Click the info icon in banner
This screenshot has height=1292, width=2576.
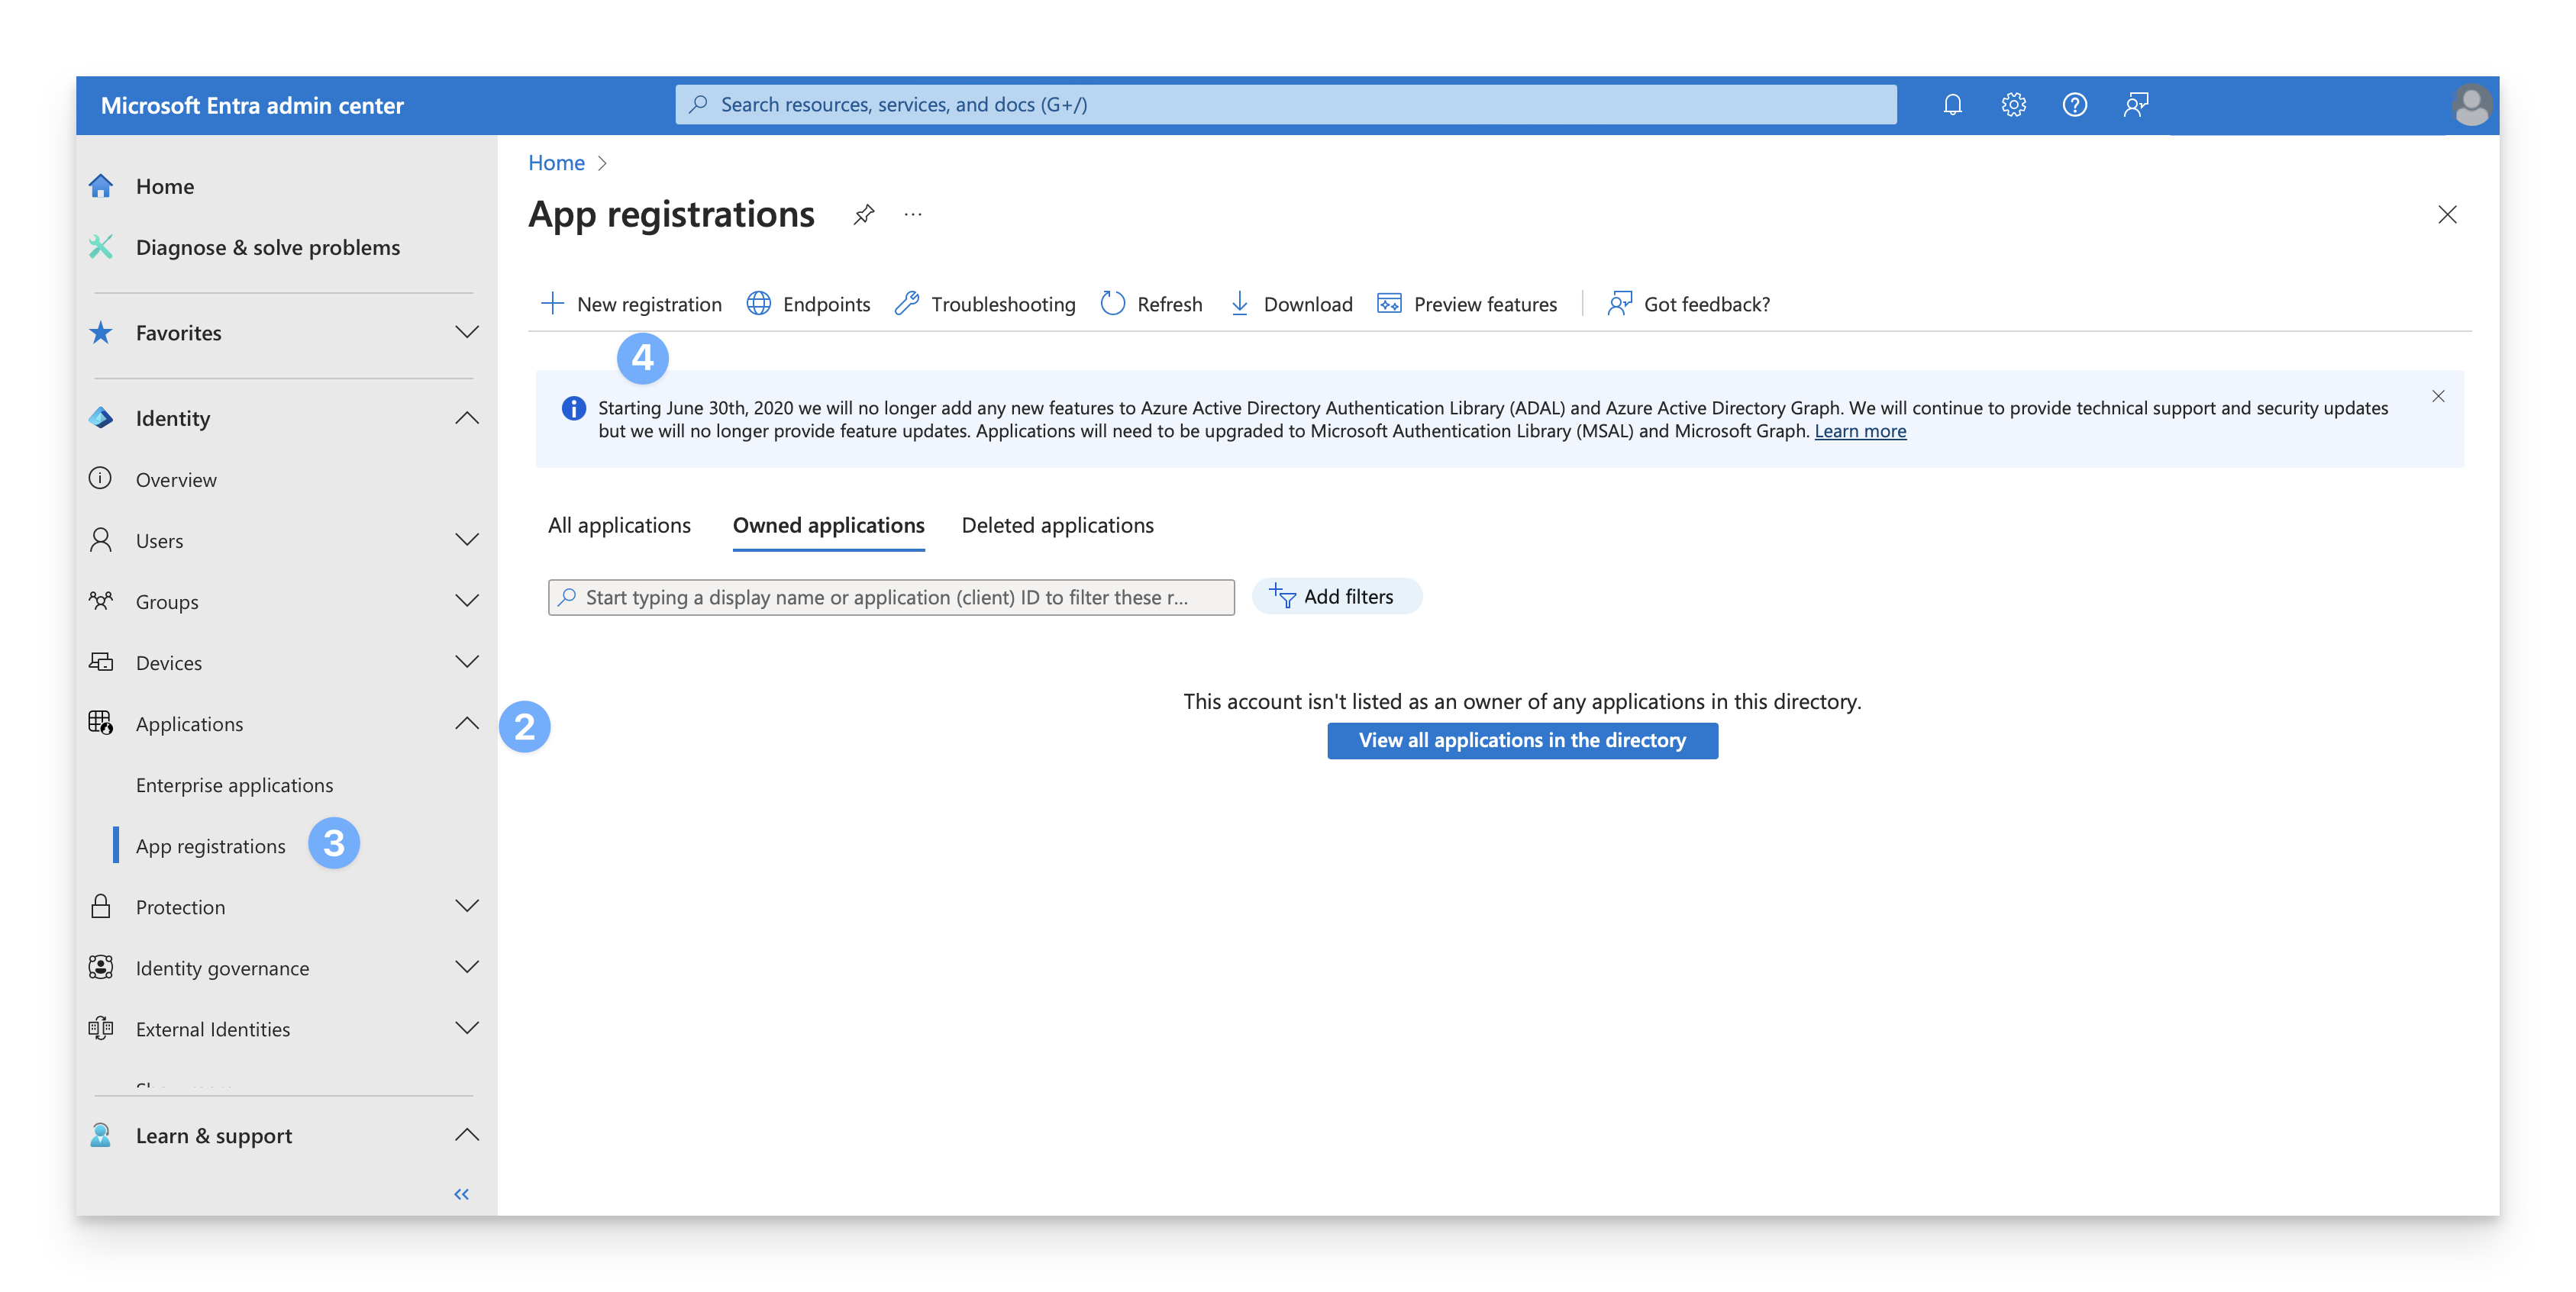pos(573,408)
